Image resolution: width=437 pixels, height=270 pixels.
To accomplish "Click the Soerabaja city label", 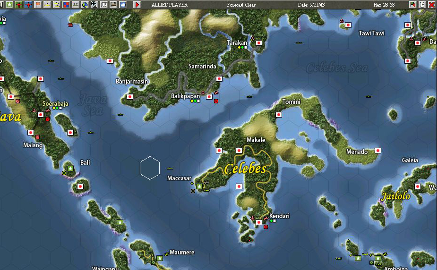I will (55, 103).
